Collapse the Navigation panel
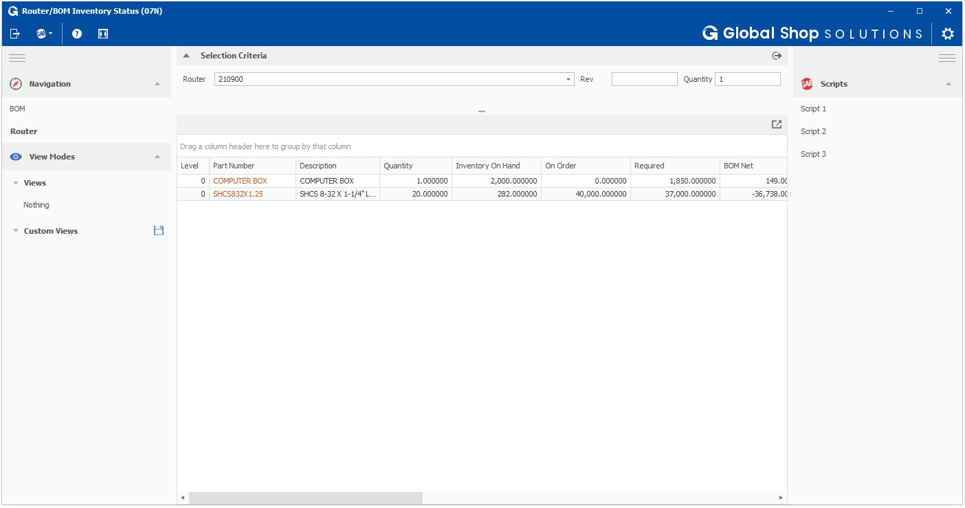The height and width of the screenshot is (508, 965). pos(157,84)
